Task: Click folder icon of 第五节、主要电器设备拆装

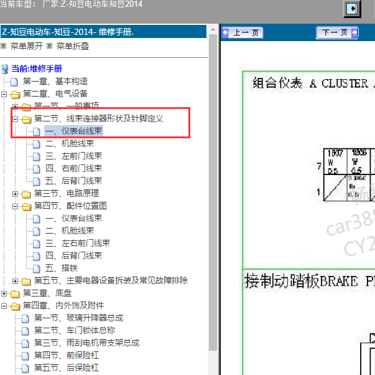Action: pos(26,281)
